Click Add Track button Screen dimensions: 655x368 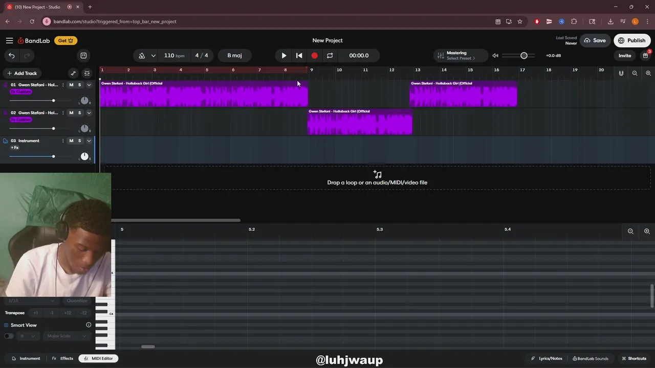[x=22, y=73]
